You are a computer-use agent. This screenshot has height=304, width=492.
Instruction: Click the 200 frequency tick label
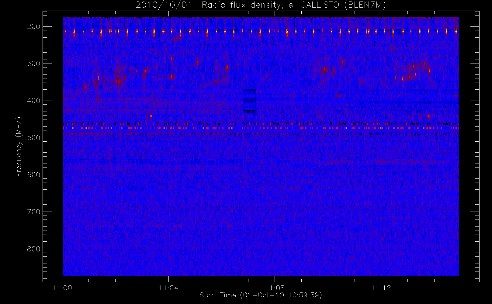(34, 26)
